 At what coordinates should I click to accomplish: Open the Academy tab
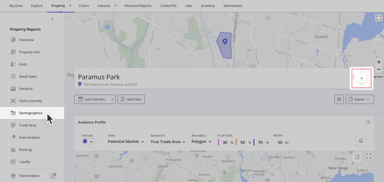[x=208, y=6]
